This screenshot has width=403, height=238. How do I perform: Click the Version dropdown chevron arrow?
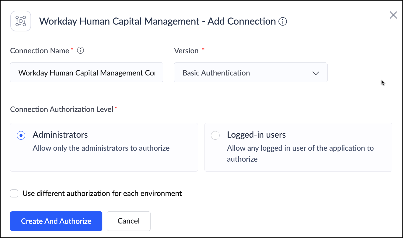tap(316, 73)
